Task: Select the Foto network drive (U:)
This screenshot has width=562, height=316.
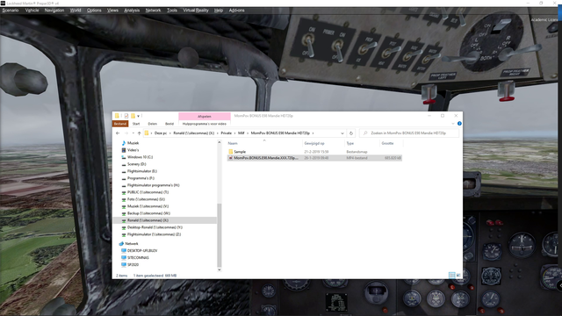Action: [x=146, y=199]
